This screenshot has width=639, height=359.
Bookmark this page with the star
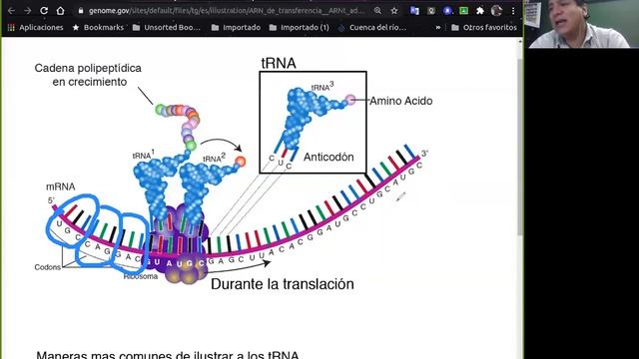(x=394, y=11)
